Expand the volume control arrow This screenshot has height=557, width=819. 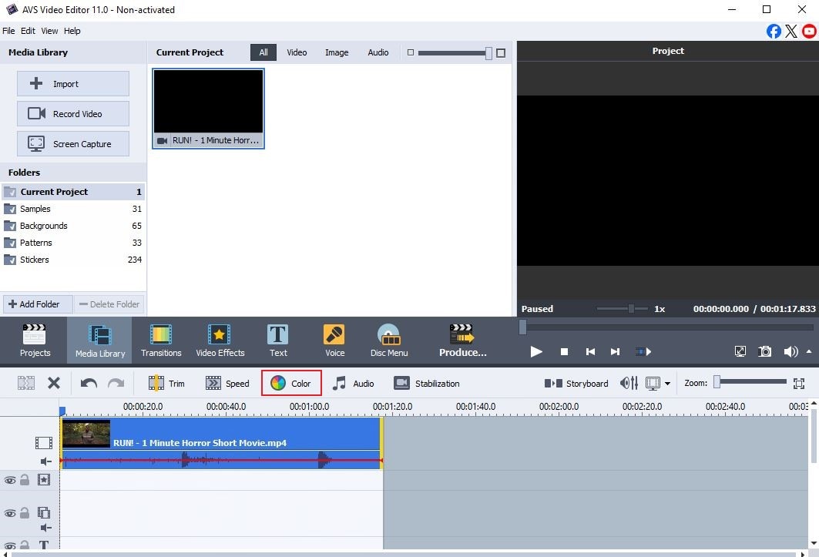point(809,351)
